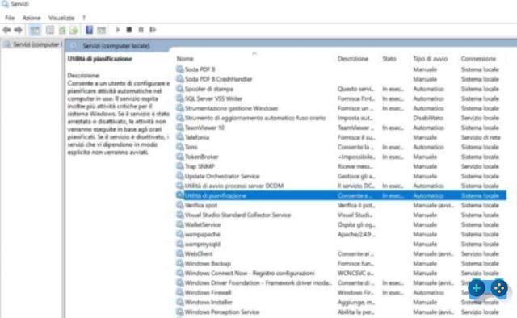Click the gear icon beside TeamViewer 10
Viewport: 517px width, 318px height.
(x=179, y=128)
